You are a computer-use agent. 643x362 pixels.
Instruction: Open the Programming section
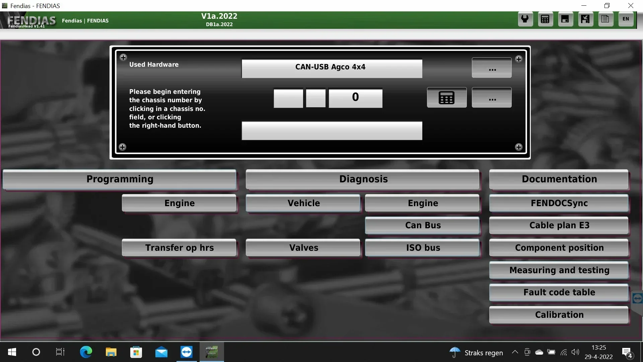coord(120,179)
